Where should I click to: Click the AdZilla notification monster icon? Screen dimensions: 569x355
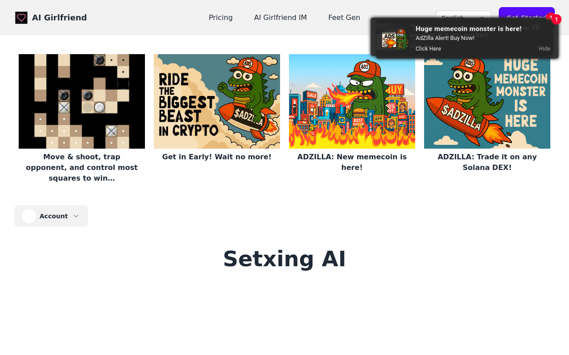tap(395, 39)
